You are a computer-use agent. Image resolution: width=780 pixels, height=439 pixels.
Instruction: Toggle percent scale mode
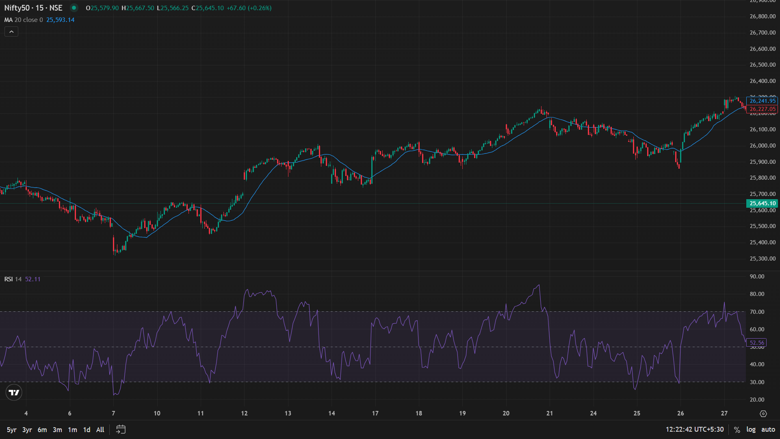(737, 430)
